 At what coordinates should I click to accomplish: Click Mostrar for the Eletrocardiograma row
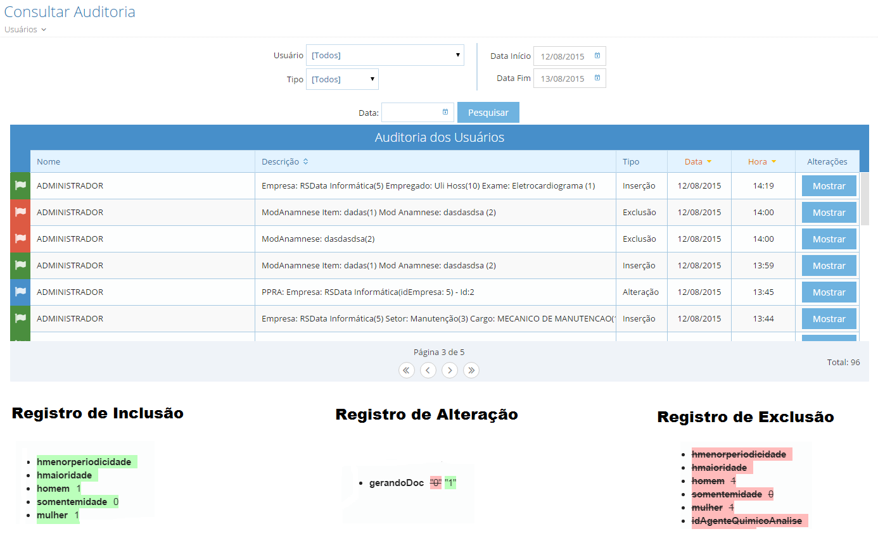click(x=829, y=186)
